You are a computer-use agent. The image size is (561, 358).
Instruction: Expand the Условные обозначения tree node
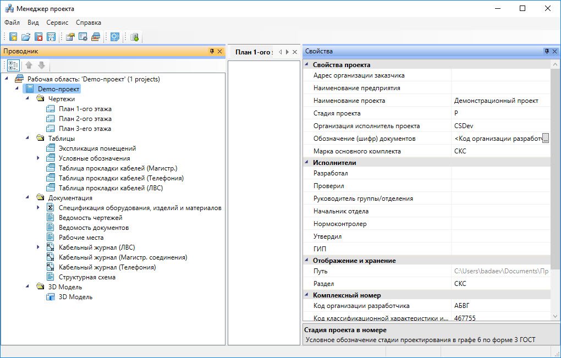[38, 158]
